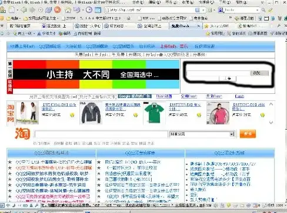
Task: Click the 常用网址 toolbar button
Action: point(215,33)
